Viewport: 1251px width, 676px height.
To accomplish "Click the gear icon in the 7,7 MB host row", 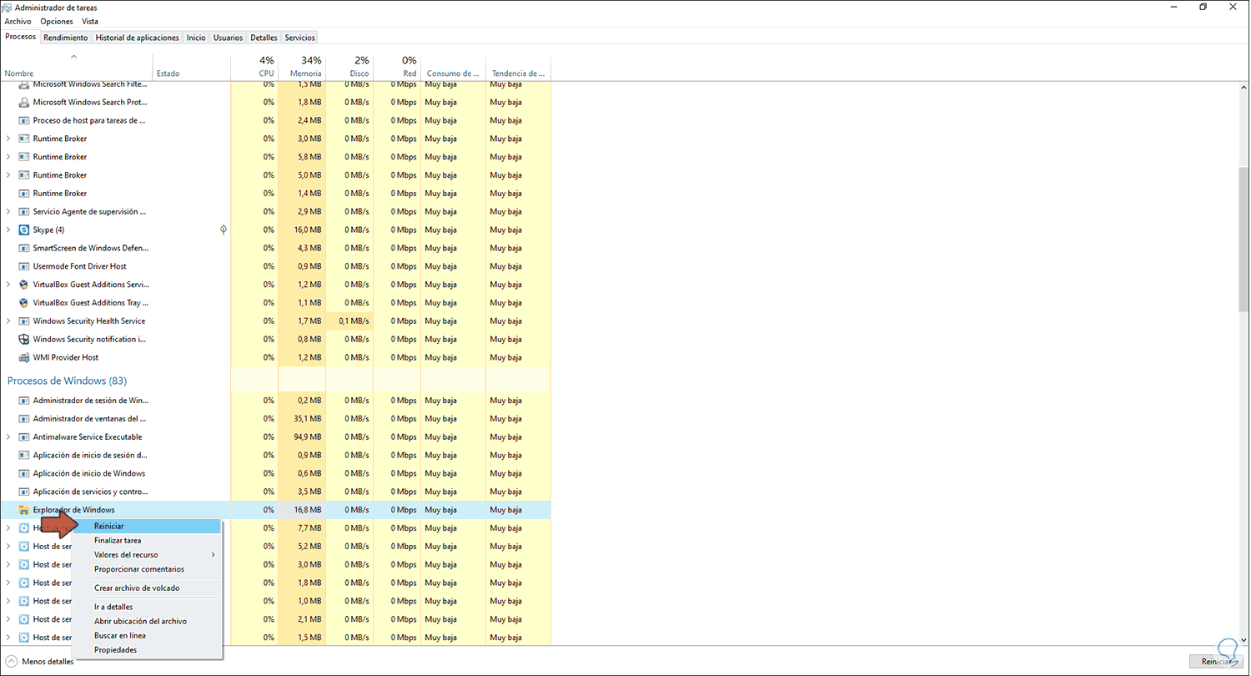I will pyautogui.click(x=23, y=528).
